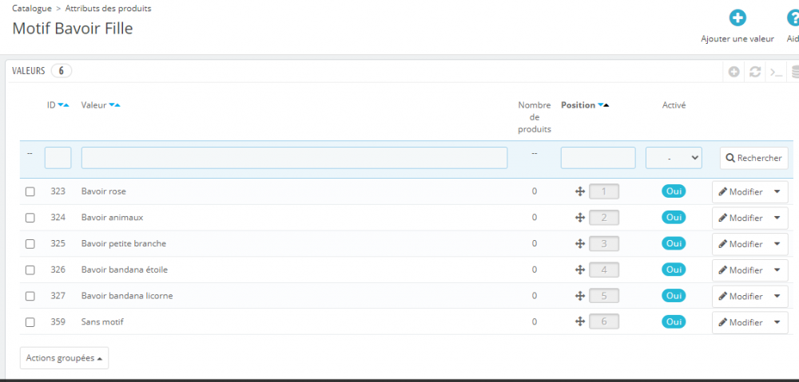Sort ID column ascending arrow
Image resolution: width=799 pixels, height=382 pixels.
(x=66, y=105)
